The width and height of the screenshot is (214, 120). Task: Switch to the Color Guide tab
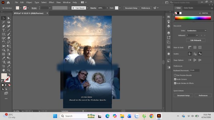click(188, 8)
